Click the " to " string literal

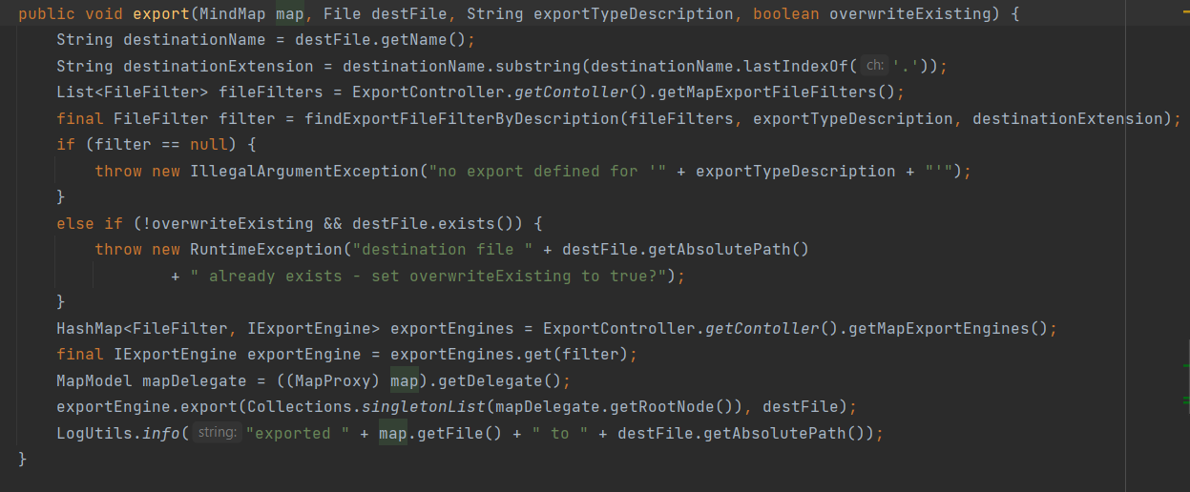(x=560, y=433)
